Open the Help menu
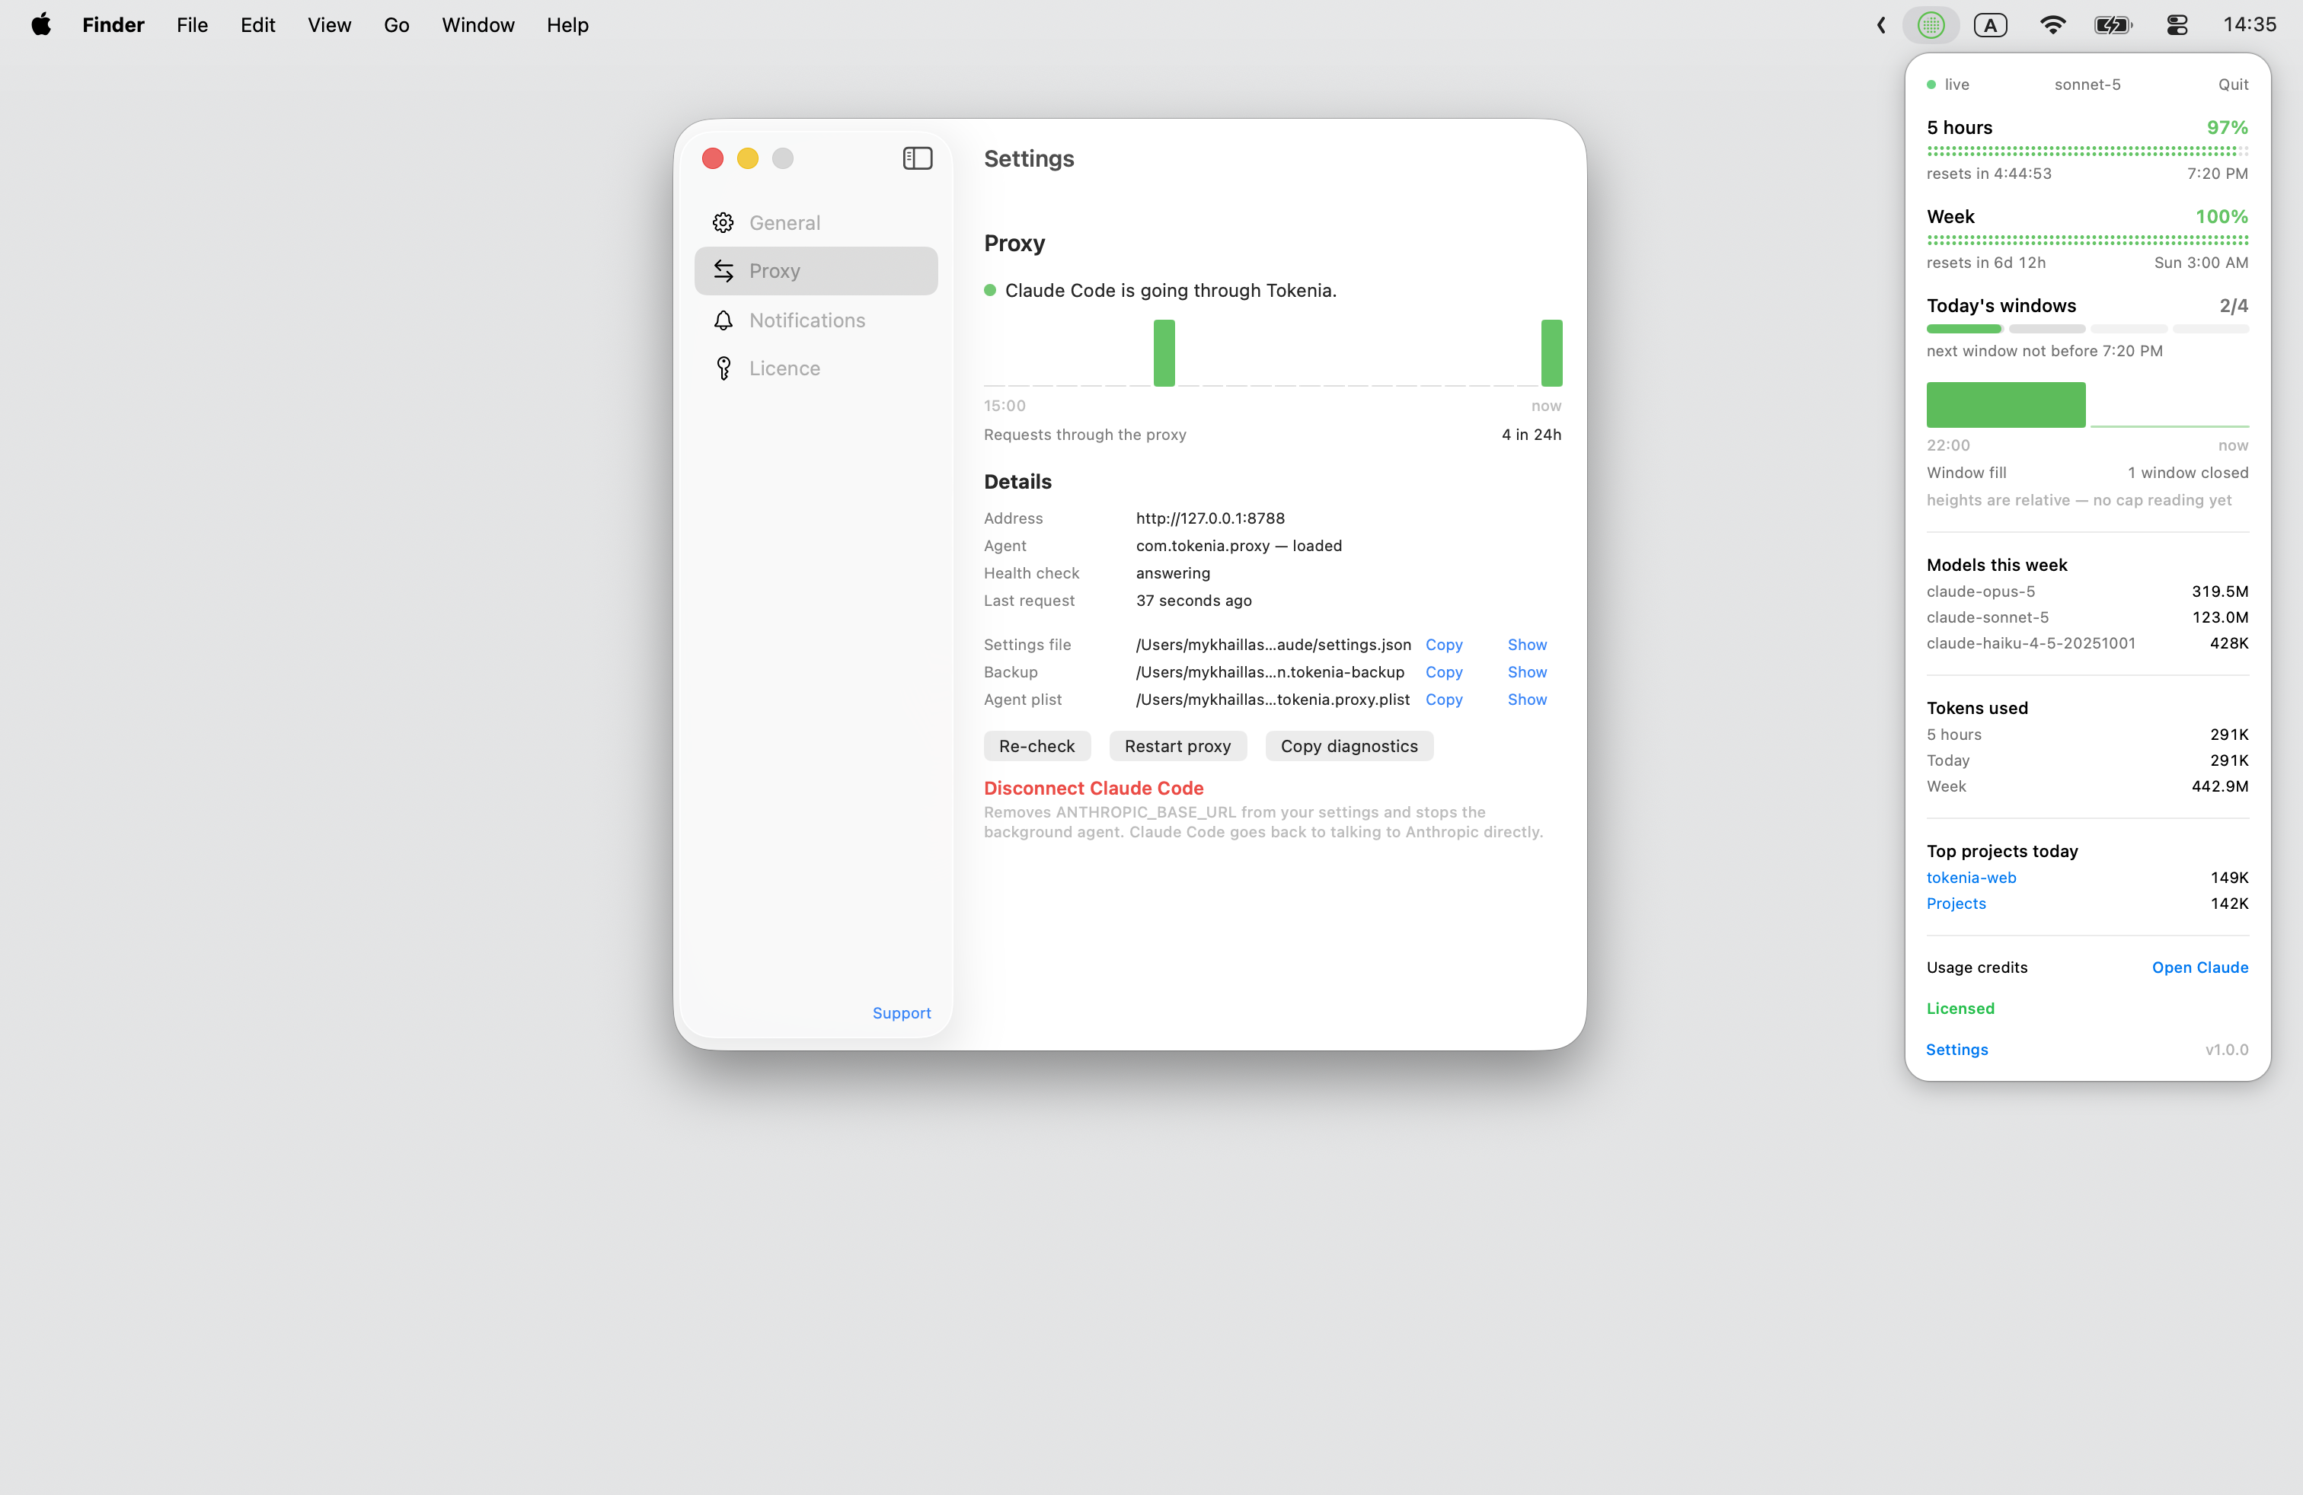 pos(567,25)
